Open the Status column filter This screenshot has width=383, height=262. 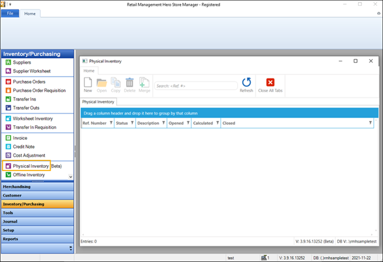(x=132, y=123)
